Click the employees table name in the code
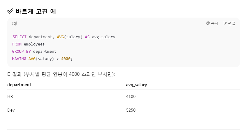The height and width of the screenshot is (134, 245). point(34,44)
